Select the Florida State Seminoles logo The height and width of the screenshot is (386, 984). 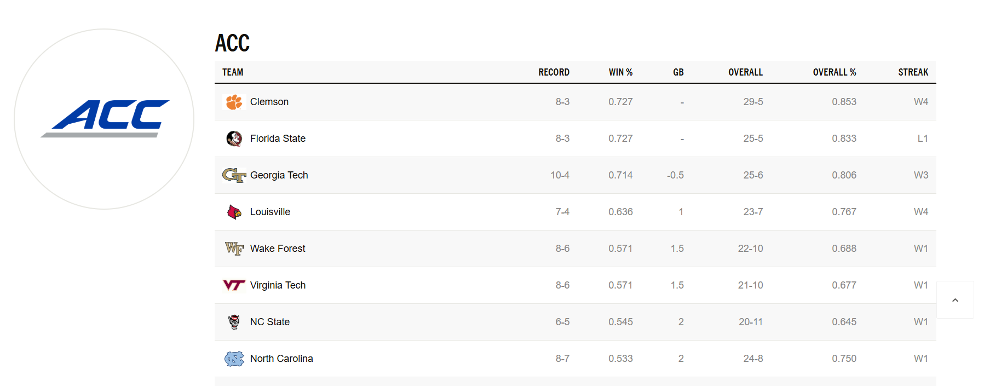[x=234, y=138]
